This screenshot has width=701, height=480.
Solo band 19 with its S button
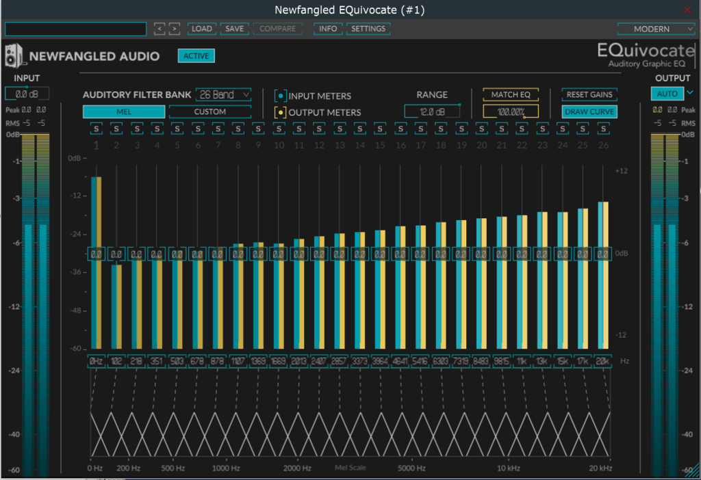click(461, 129)
